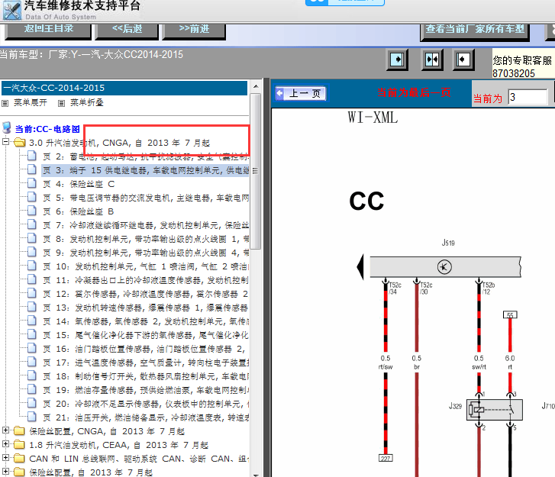Expand the CAN 和 LIN 总线联网 folder
Viewport: 555px width, 477px height.
click(x=5, y=457)
